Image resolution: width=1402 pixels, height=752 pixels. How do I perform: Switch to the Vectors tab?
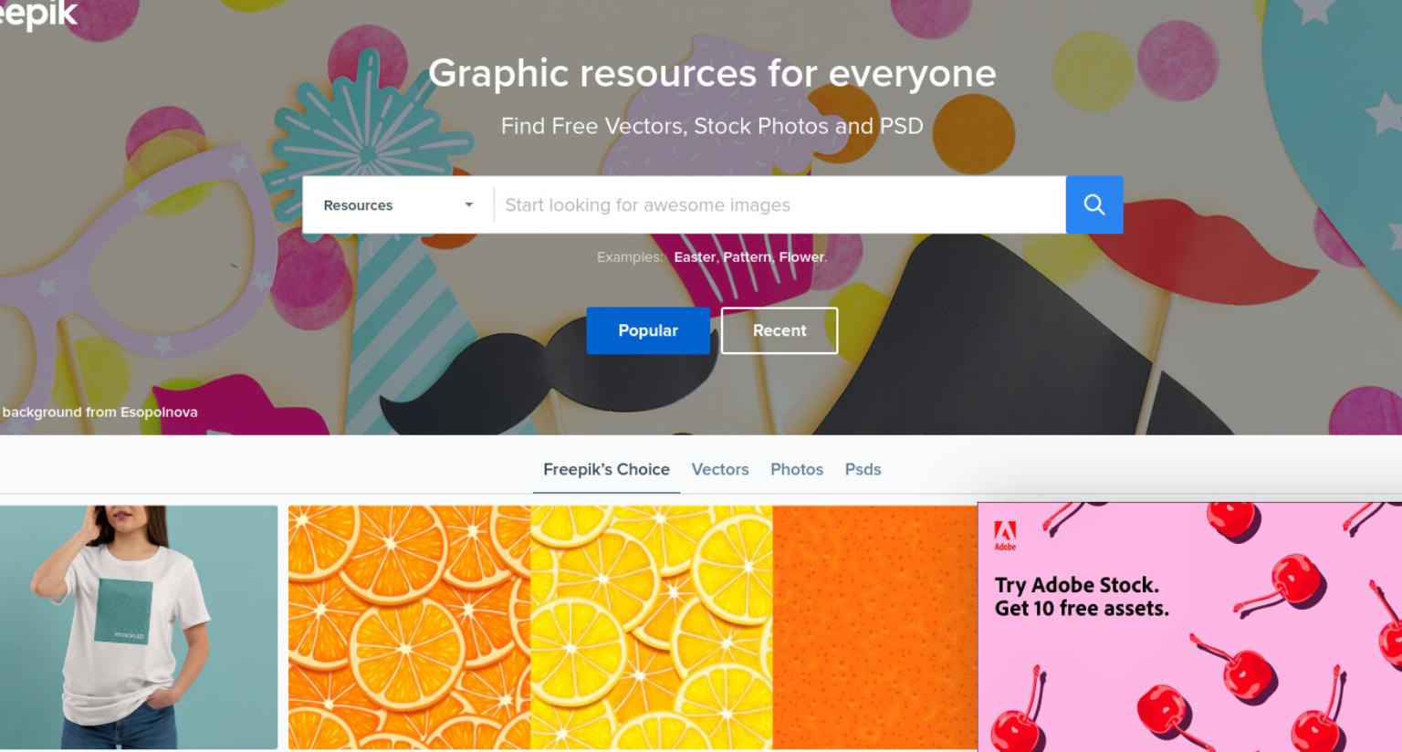pos(720,469)
